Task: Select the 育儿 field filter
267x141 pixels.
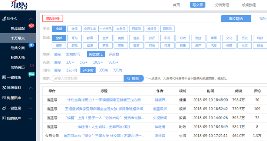Action: (x=75, y=38)
